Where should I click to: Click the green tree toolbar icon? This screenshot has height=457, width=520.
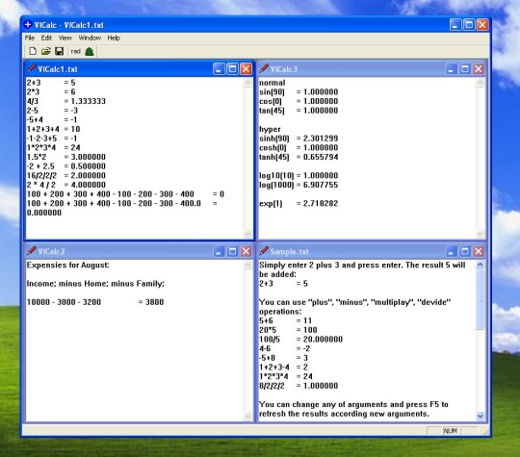coord(90,51)
